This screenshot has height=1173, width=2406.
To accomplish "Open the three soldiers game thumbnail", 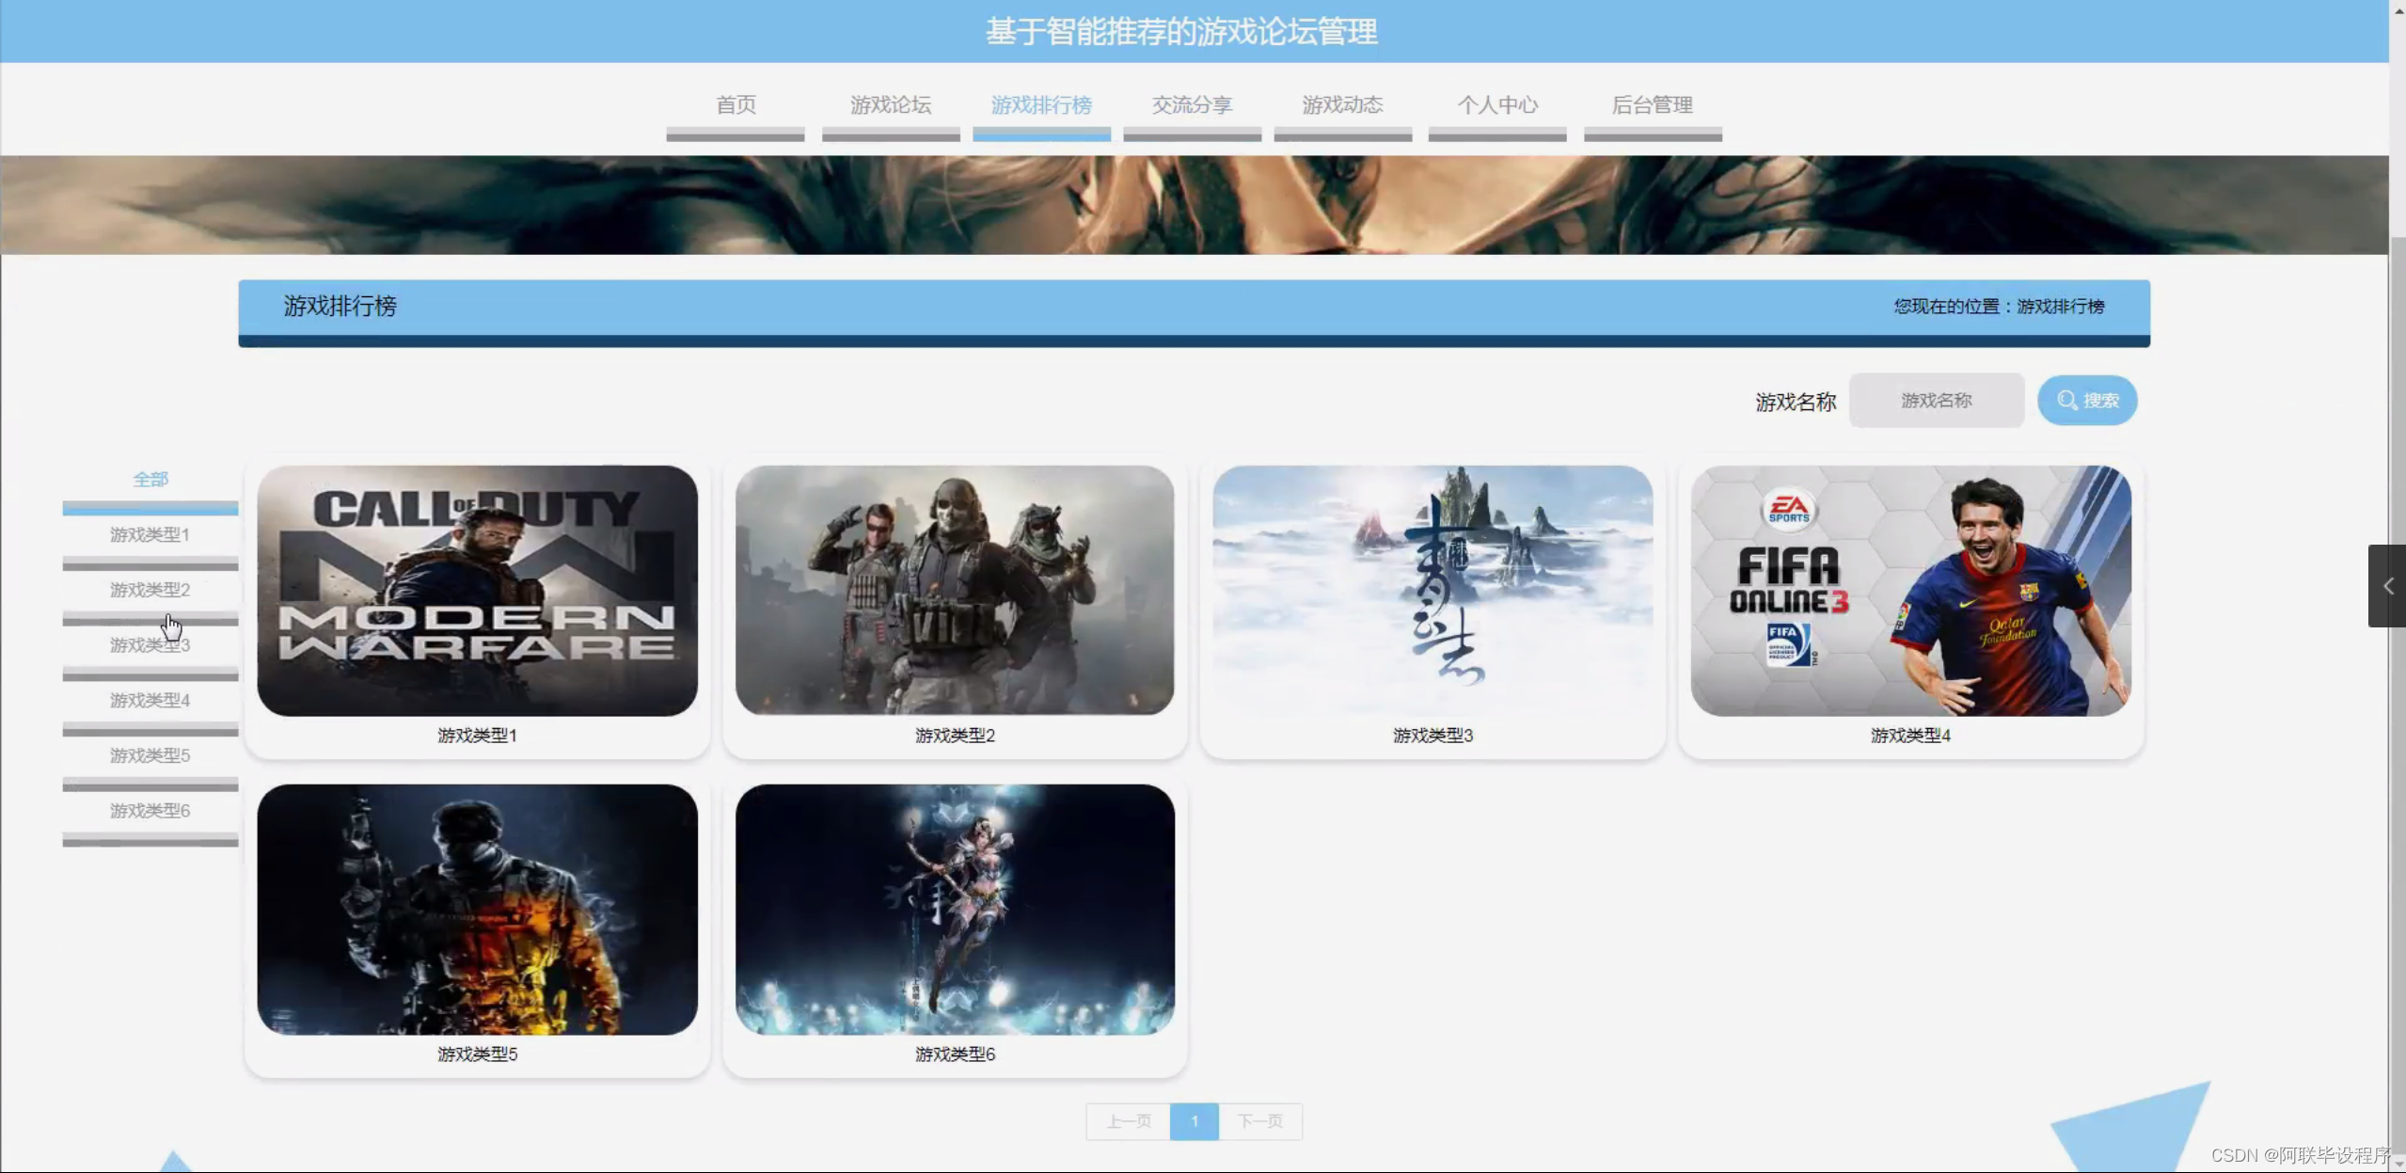I will coord(955,591).
